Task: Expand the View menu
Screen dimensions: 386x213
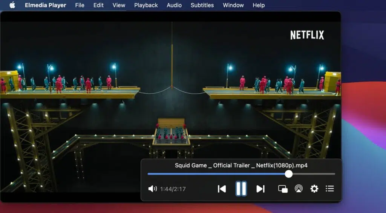Action: pyautogui.click(x=119, y=5)
